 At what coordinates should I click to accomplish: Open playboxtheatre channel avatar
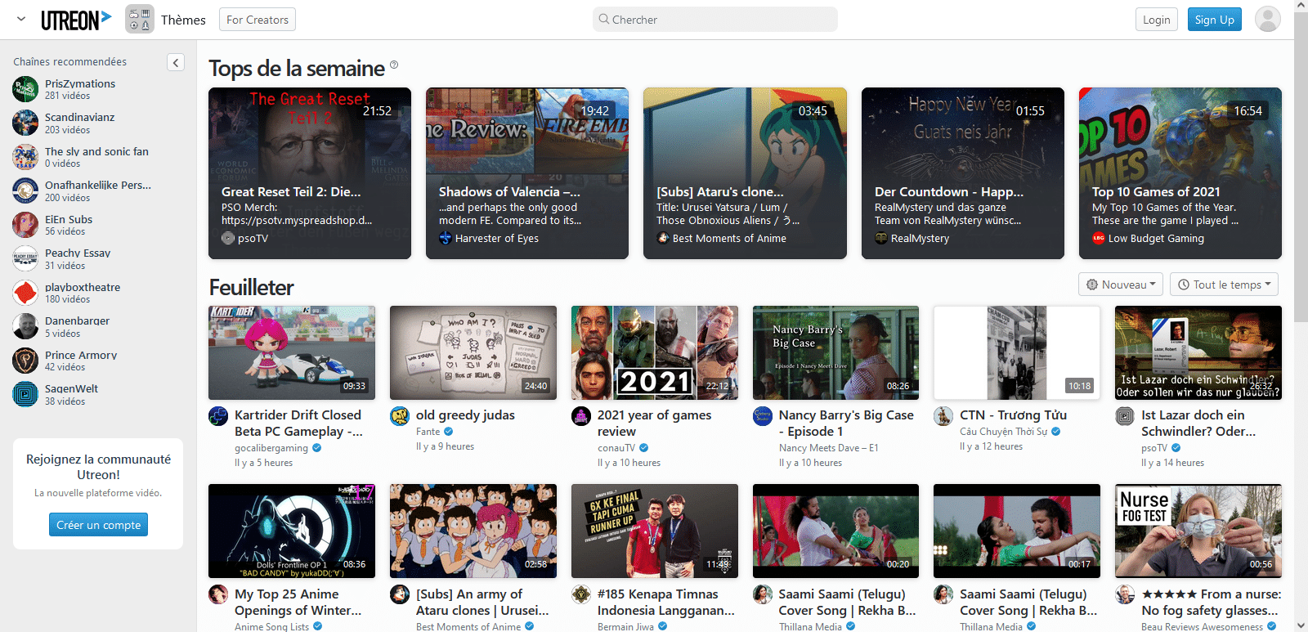tap(25, 293)
